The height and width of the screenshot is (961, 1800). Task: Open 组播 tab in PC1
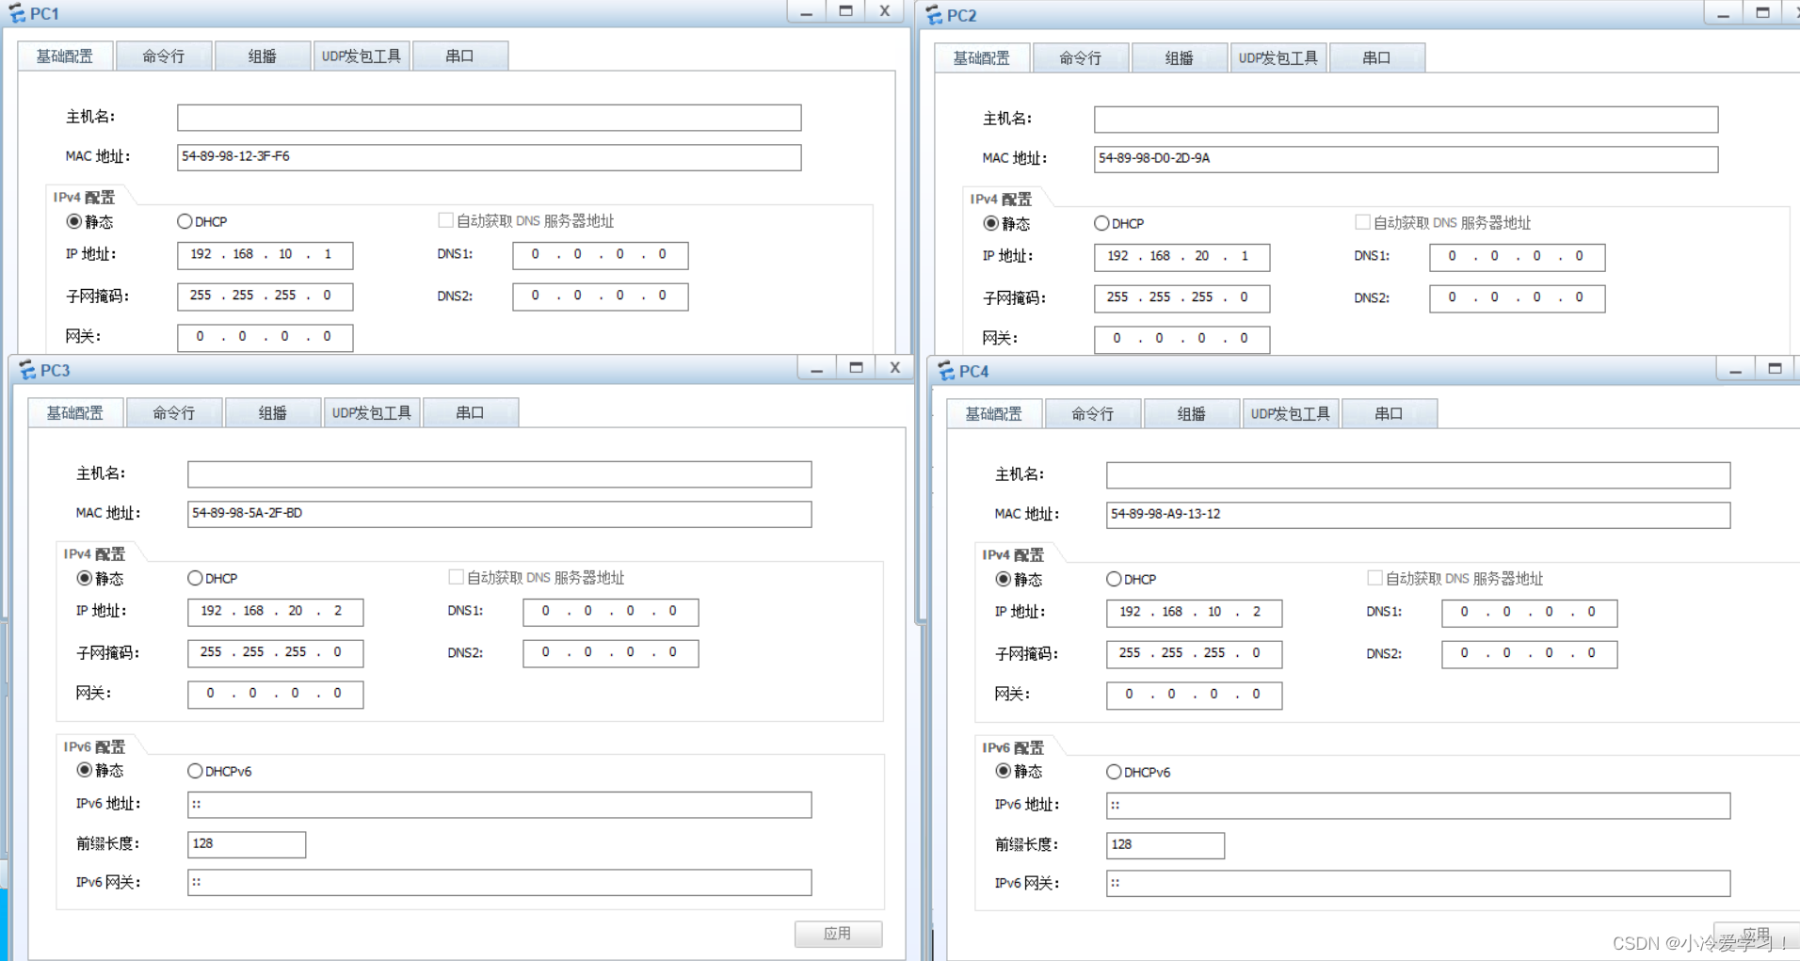[x=263, y=56]
